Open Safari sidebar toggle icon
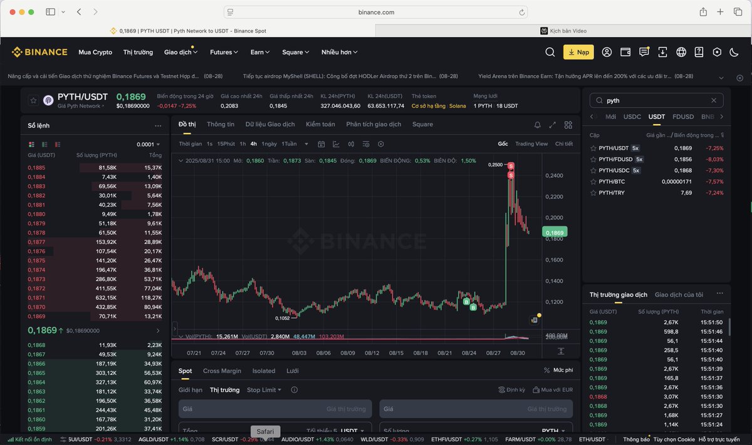The image size is (752, 445). pyautogui.click(x=51, y=12)
